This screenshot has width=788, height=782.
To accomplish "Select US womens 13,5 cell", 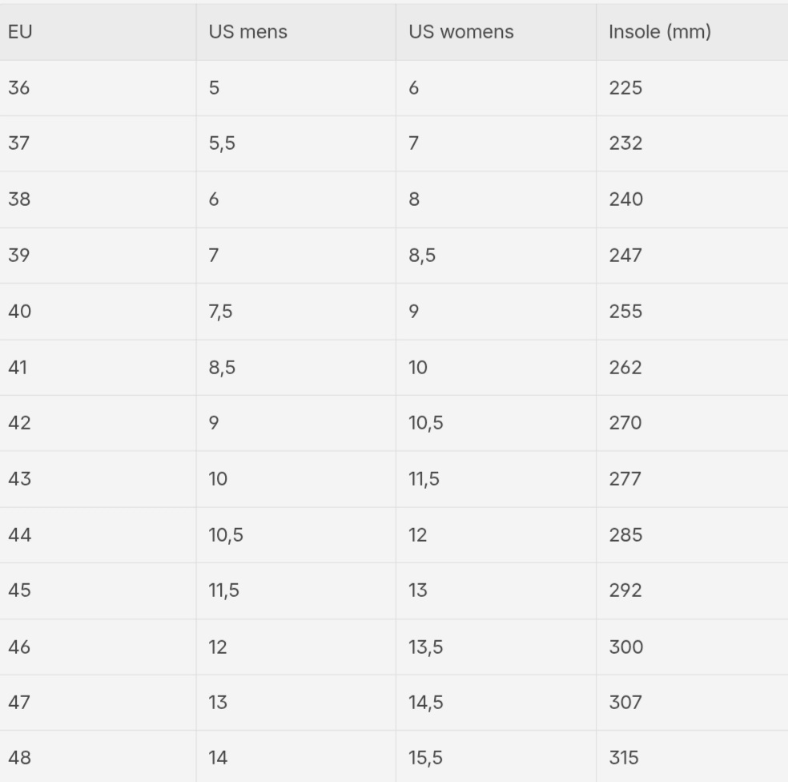I will [425, 647].
